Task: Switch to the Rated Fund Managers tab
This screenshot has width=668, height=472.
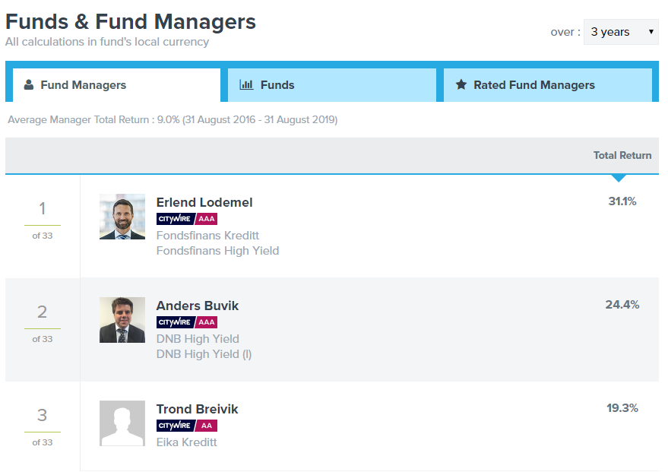Action: [547, 85]
